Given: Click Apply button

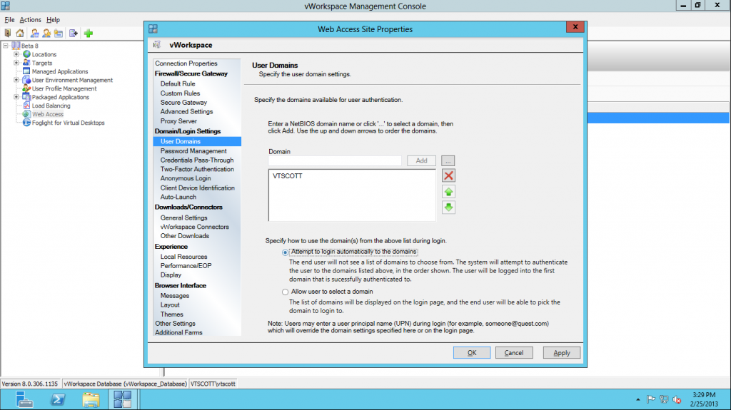Looking at the screenshot, I should click(562, 353).
